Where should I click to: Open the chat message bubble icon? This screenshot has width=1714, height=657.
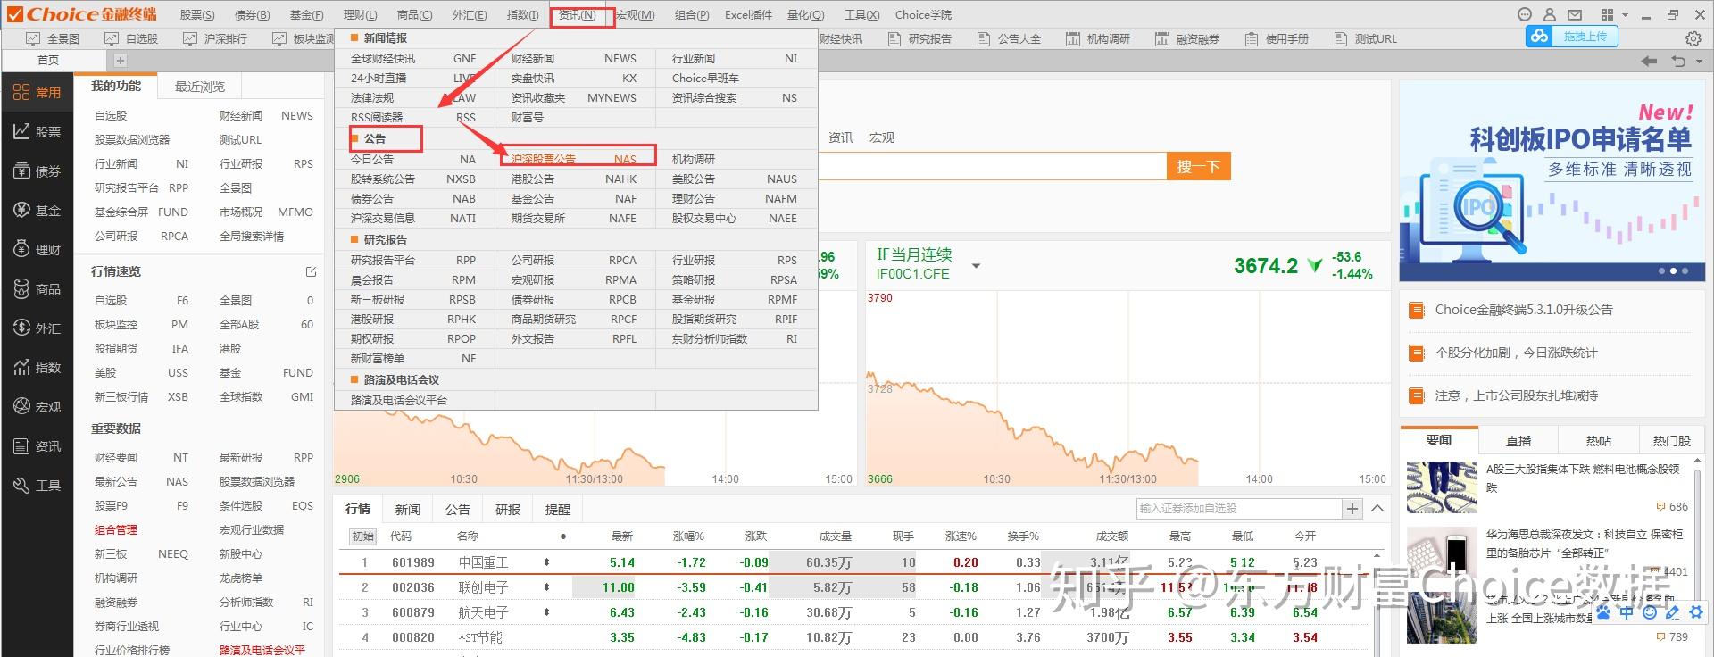pyautogui.click(x=1525, y=14)
